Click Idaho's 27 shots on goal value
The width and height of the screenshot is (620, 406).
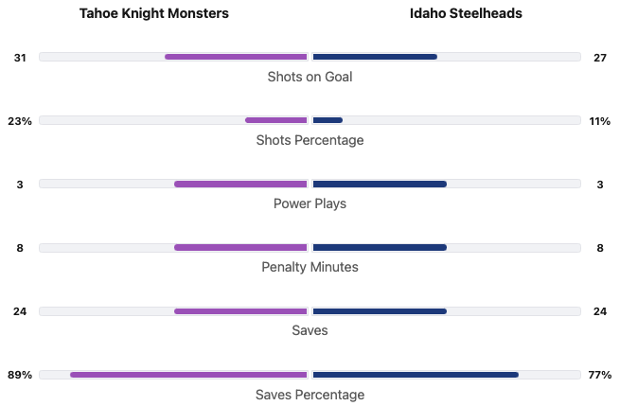click(x=599, y=58)
